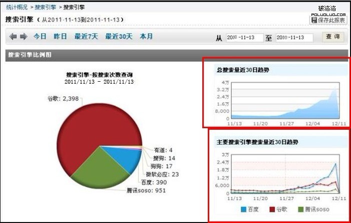Screen dimensions: 351x223
Task: Go to the 搜索引擎 breadcrumb link
Action: tap(46, 8)
